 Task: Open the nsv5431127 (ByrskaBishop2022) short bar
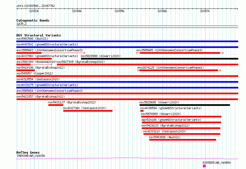56,105
